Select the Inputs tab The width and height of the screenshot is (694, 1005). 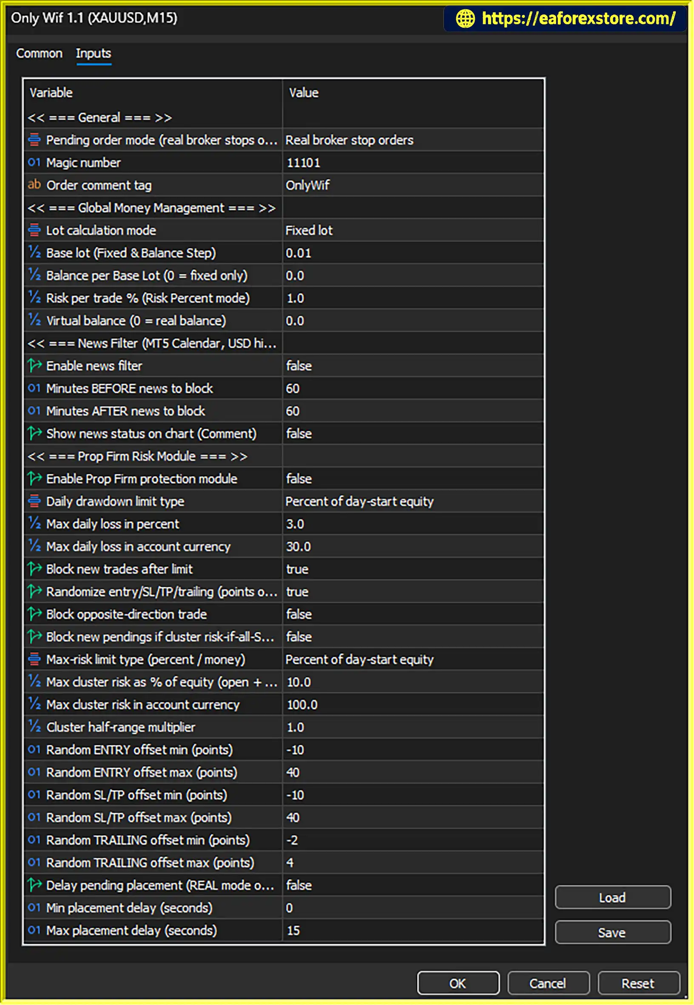pyautogui.click(x=94, y=54)
